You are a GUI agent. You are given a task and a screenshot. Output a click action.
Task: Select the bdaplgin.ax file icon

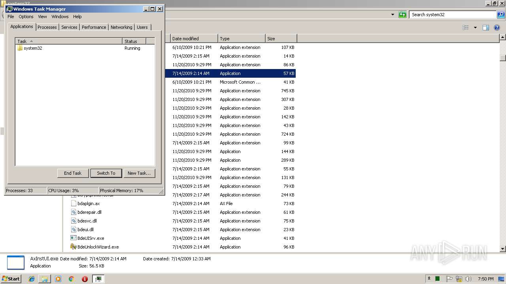pos(74,204)
